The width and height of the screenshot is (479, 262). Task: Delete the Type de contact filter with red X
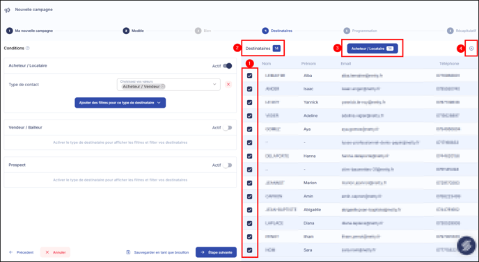tap(228, 85)
